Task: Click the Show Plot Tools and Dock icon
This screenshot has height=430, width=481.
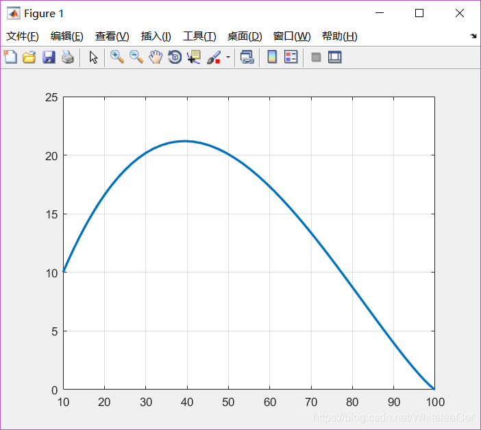Action: [x=334, y=57]
